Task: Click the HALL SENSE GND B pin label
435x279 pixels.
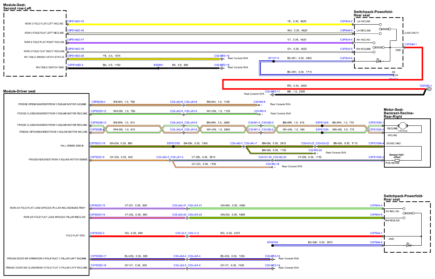Action: point(72,145)
